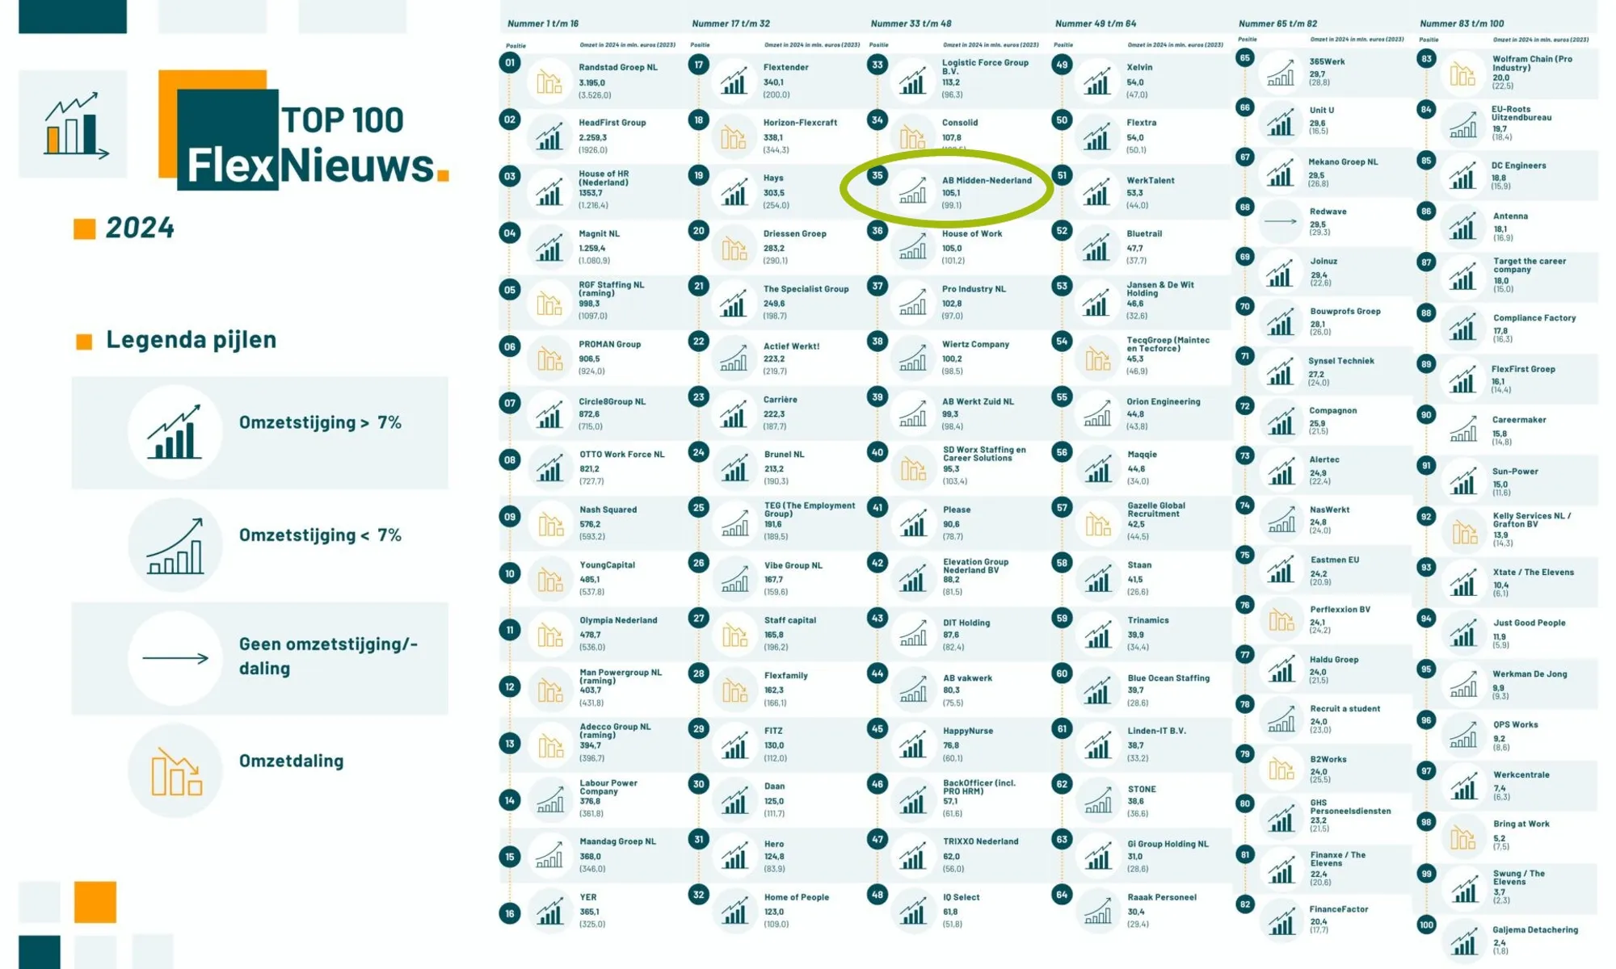Screen dimensions: 1616x969
Task: Click the company name Brunel NL
Action: coord(784,455)
